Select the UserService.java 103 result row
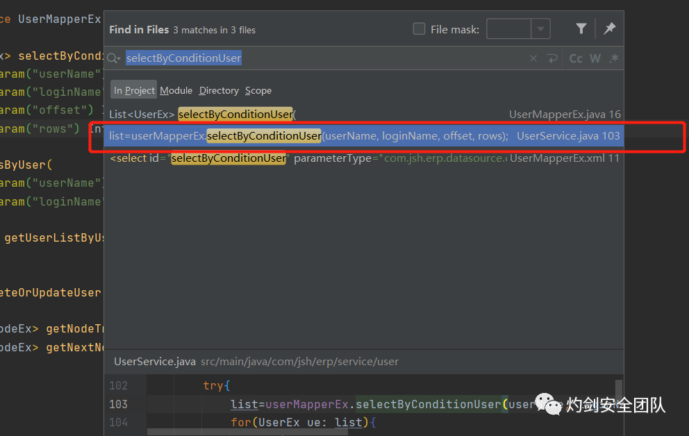Viewport: 689px width, 436px height. pos(364,135)
